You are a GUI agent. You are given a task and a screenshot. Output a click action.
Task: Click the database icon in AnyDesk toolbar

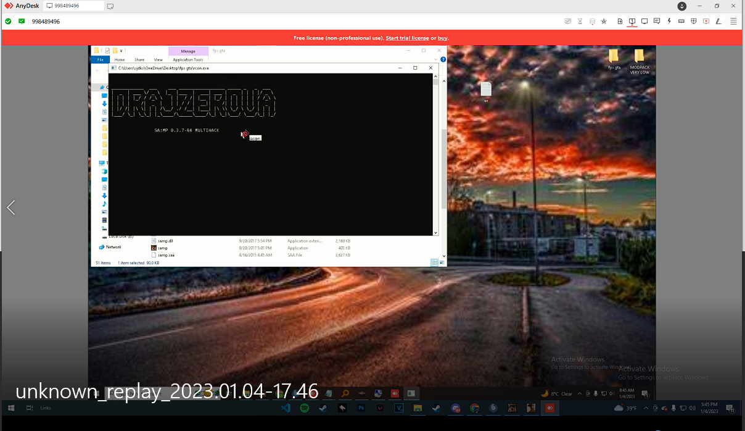coord(592,21)
